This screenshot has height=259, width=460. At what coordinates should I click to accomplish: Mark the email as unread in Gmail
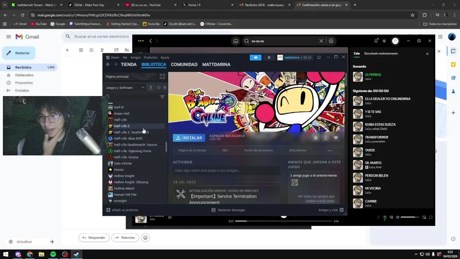[x=116, y=50]
